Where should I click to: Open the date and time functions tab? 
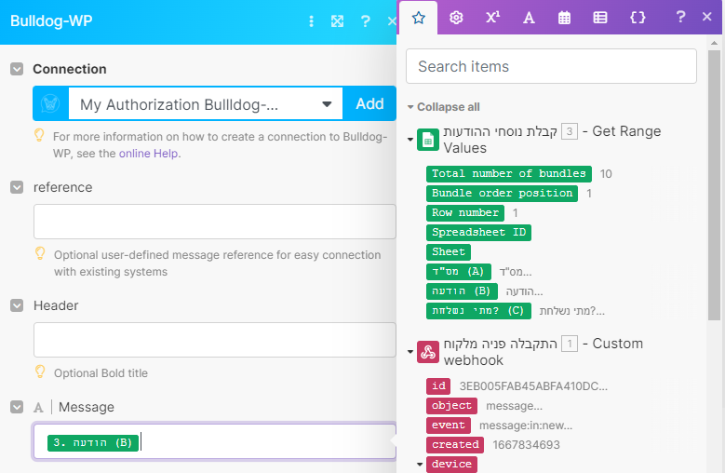click(564, 18)
